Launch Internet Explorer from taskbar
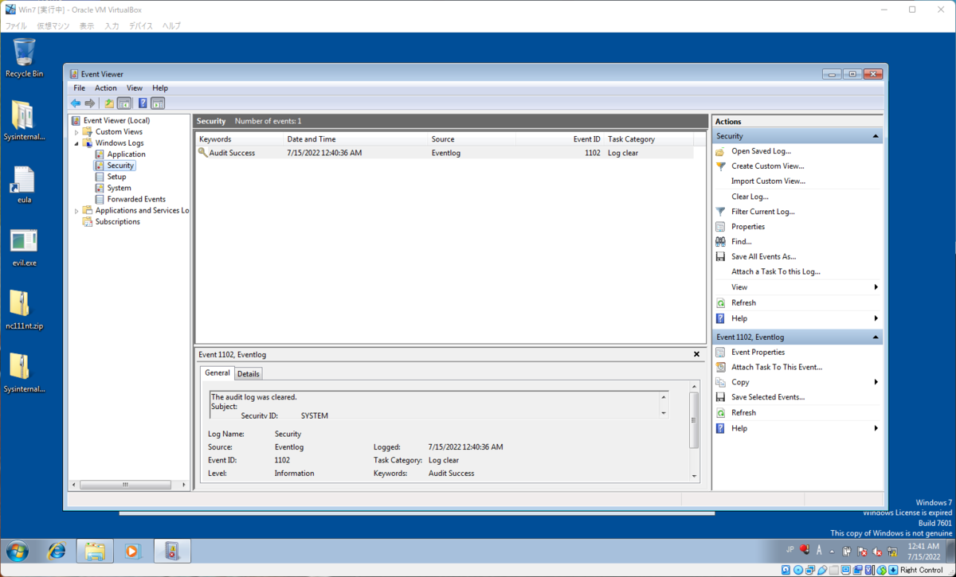Image resolution: width=956 pixels, height=577 pixels. click(57, 551)
